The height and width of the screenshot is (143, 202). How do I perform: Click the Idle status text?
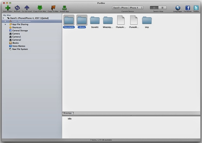tap(69, 119)
